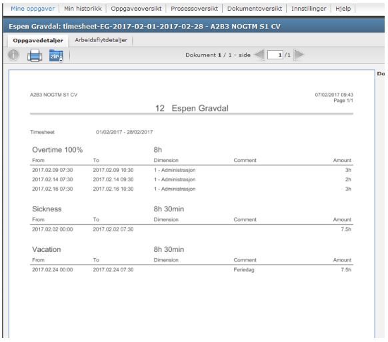Click the Feriedag comment
Viewport: 388px width, 342px height.
point(244,270)
